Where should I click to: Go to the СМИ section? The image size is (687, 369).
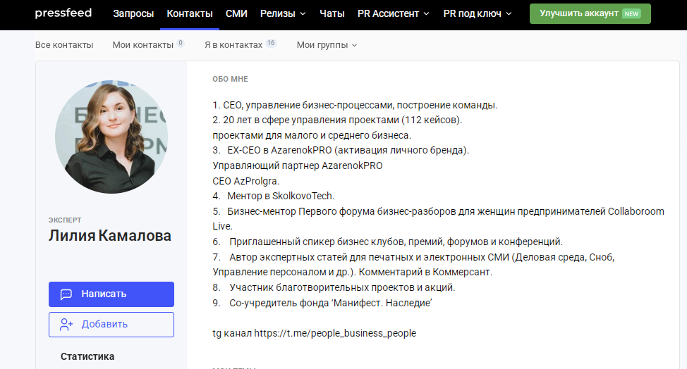click(236, 13)
